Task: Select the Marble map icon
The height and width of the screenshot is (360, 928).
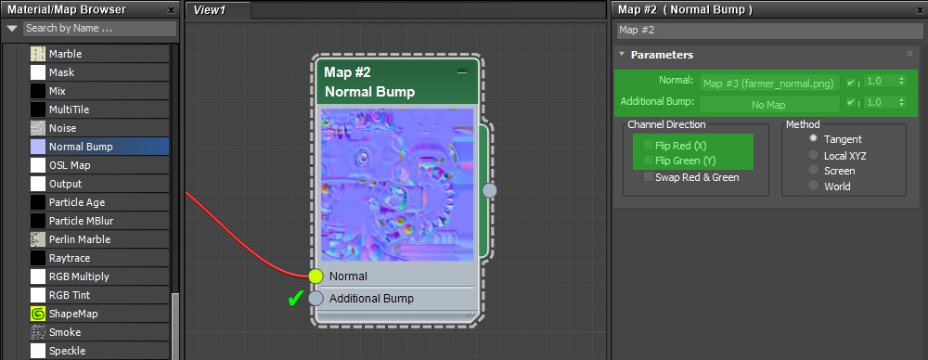Action: click(x=38, y=54)
